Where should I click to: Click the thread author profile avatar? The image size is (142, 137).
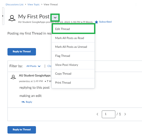[x=12, y=18]
